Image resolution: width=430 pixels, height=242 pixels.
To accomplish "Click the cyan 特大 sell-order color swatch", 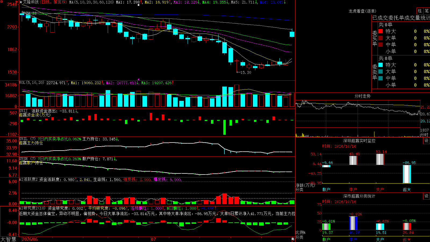I will [x=381, y=65].
